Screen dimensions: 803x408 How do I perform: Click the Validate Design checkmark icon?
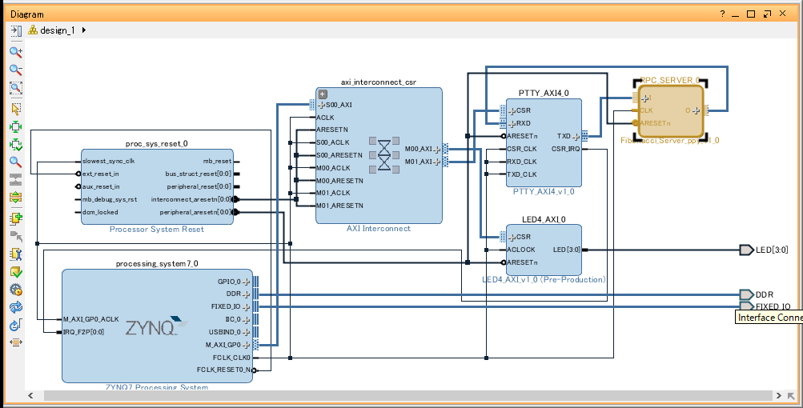16,272
